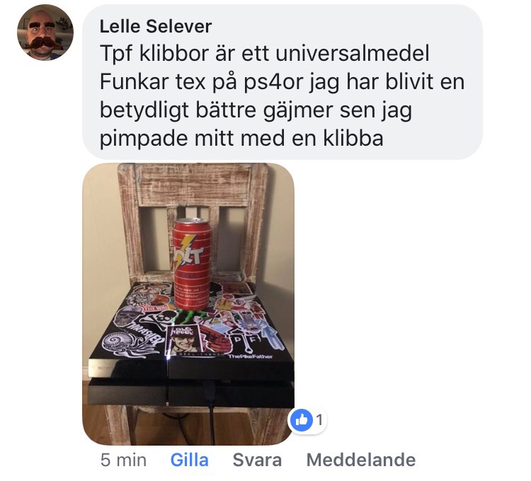View the reaction count of 1
The height and width of the screenshot is (481, 531).
pos(319,419)
